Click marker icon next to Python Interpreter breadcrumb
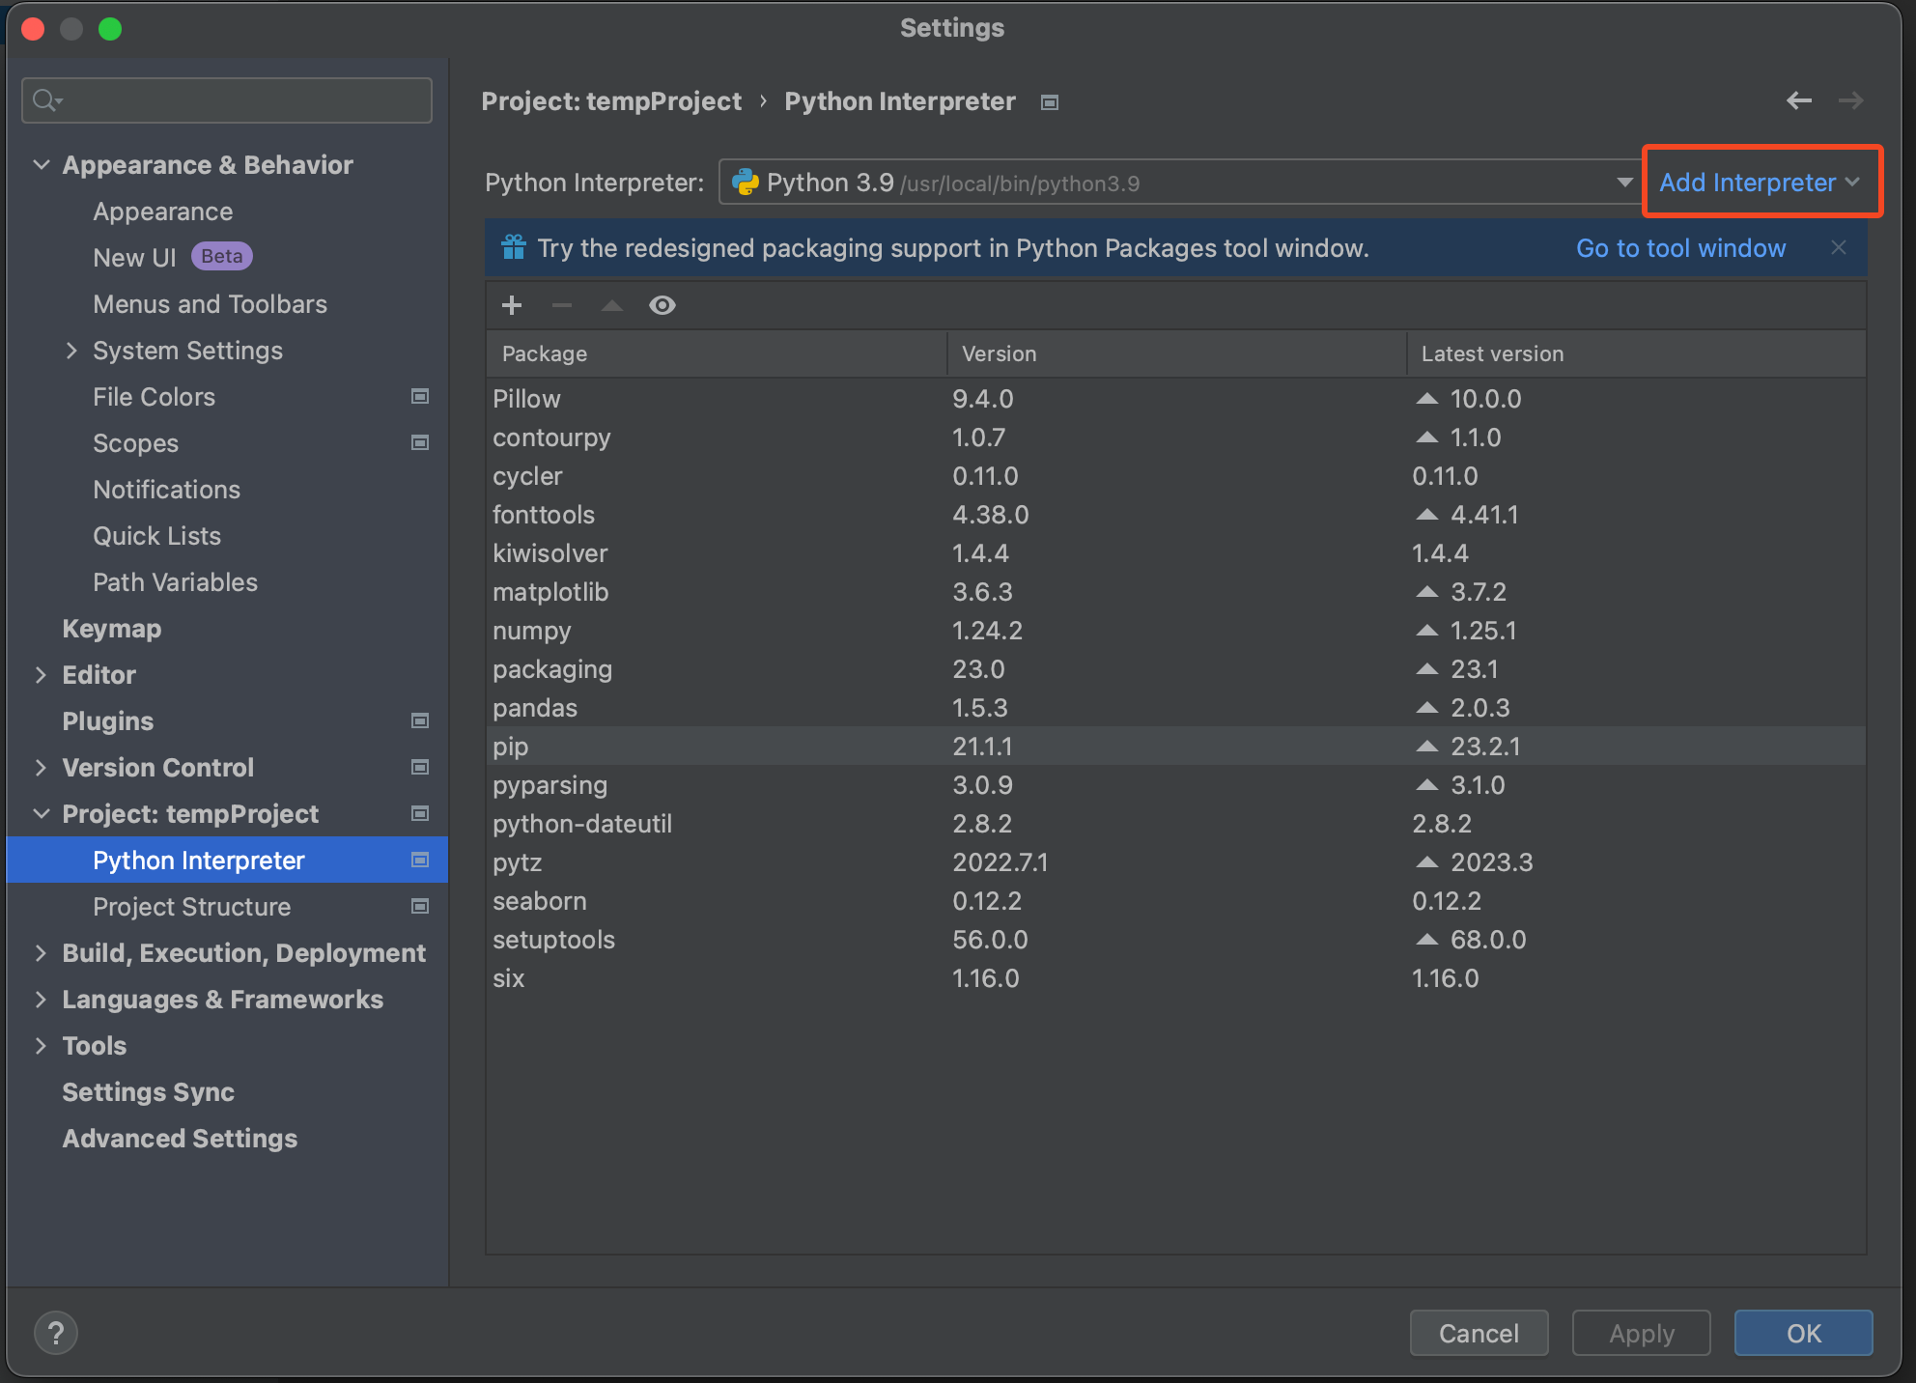1916x1383 pixels. click(x=1050, y=102)
